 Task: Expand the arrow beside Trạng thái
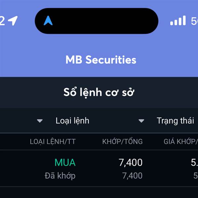tap(141, 121)
